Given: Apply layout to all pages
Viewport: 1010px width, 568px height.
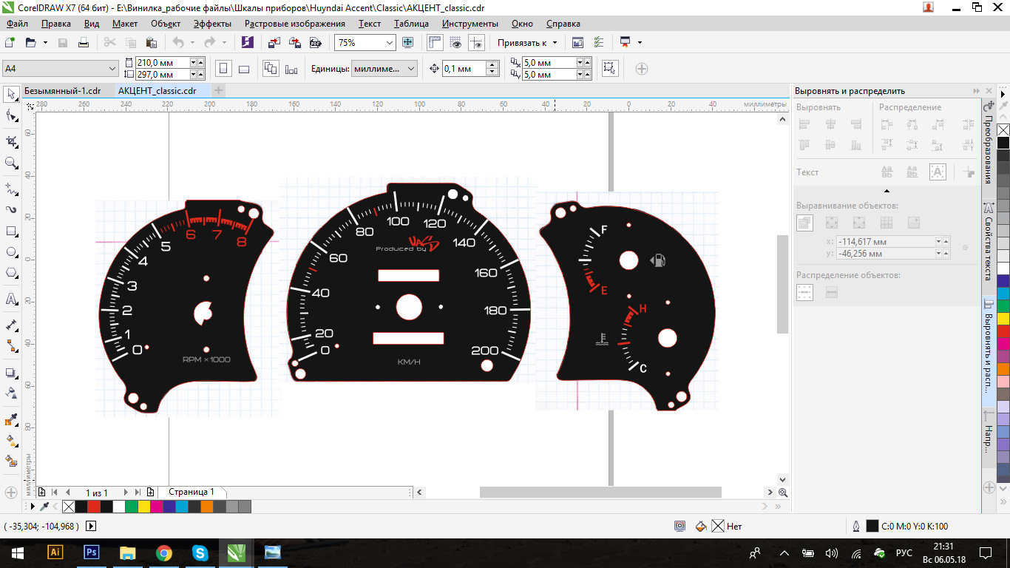Looking at the screenshot, I should click(x=271, y=69).
